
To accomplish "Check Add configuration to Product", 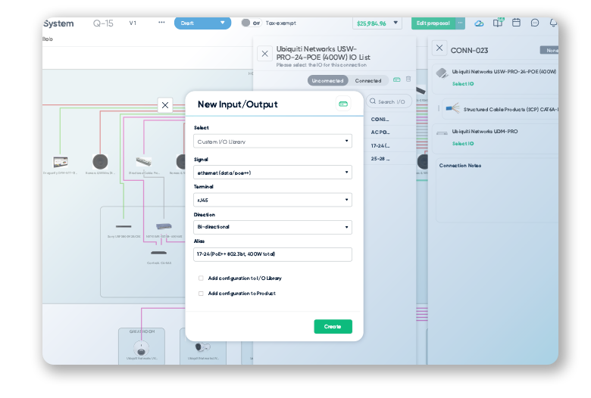I will click(201, 294).
